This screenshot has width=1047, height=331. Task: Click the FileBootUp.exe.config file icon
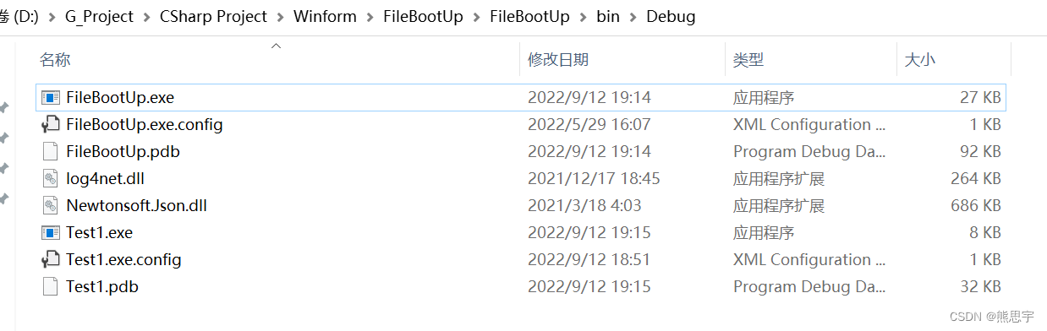tap(51, 125)
